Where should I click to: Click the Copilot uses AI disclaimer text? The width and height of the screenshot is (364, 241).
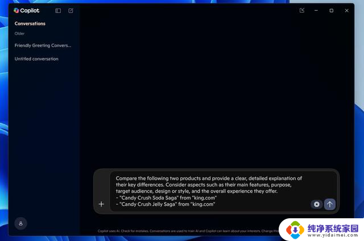pyautogui.click(x=188, y=231)
